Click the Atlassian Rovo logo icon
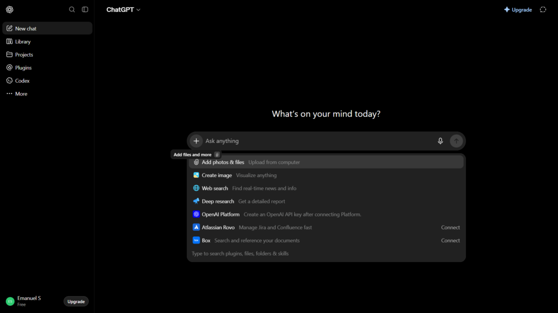 tap(196, 228)
